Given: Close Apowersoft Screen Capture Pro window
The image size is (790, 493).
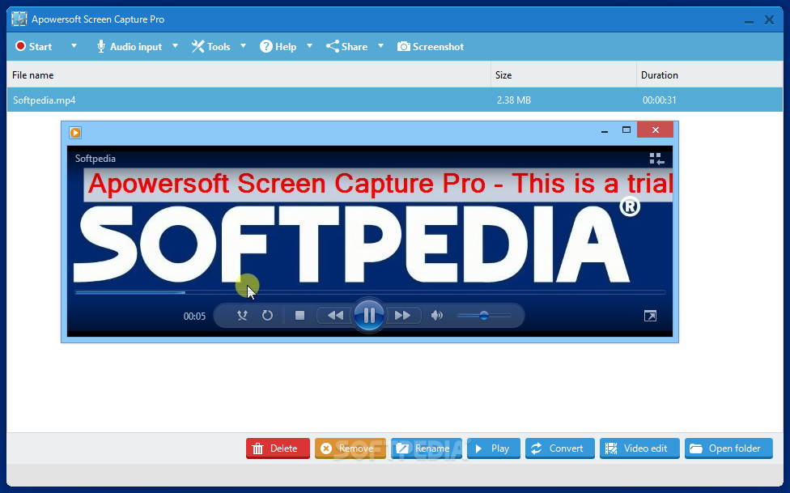Looking at the screenshot, I should pyautogui.click(x=769, y=19).
